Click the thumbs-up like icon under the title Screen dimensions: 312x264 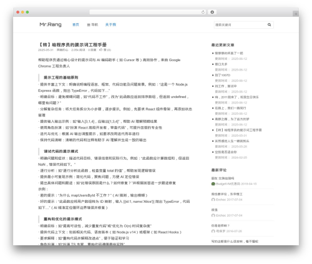[101, 50]
